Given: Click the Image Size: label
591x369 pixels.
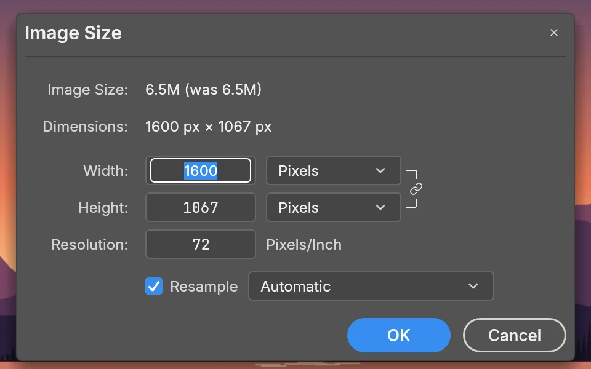Looking at the screenshot, I should pyautogui.click(x=88, y=90).
